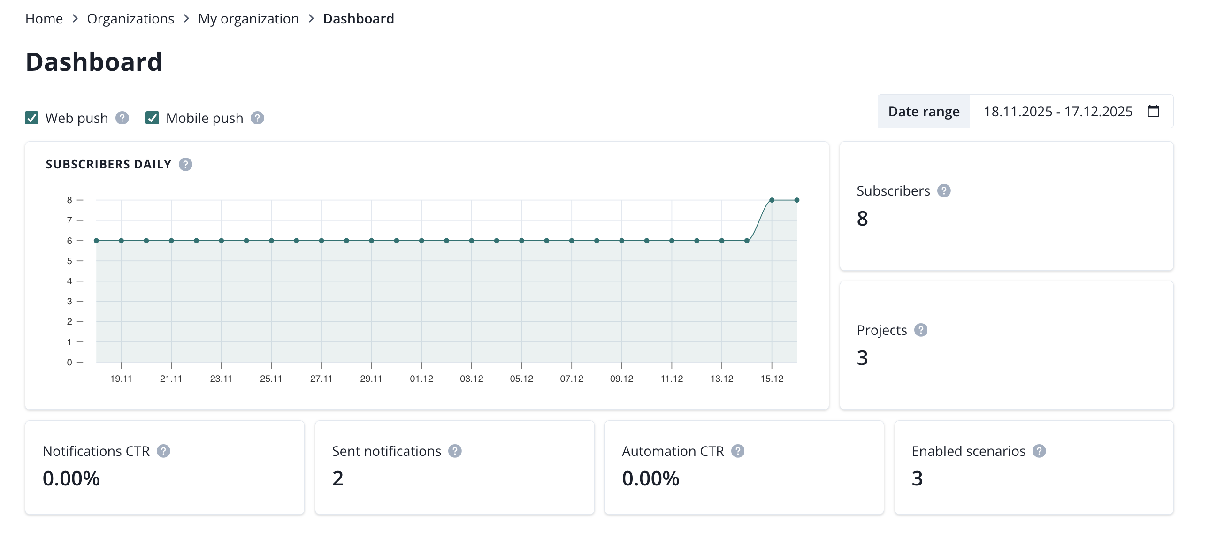
Task: Click Notifications CTR help icon
Action: point(163,451)
